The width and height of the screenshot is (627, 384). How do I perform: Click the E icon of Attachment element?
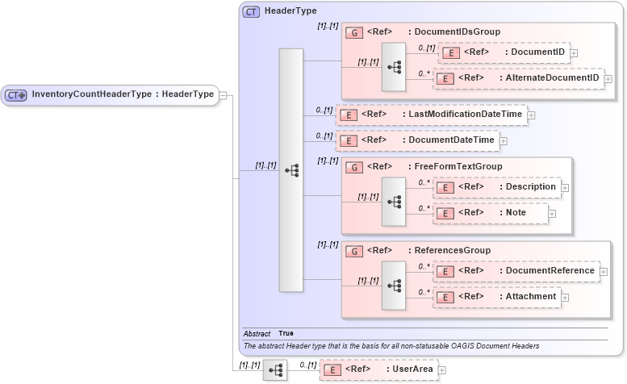coord(445,298)
